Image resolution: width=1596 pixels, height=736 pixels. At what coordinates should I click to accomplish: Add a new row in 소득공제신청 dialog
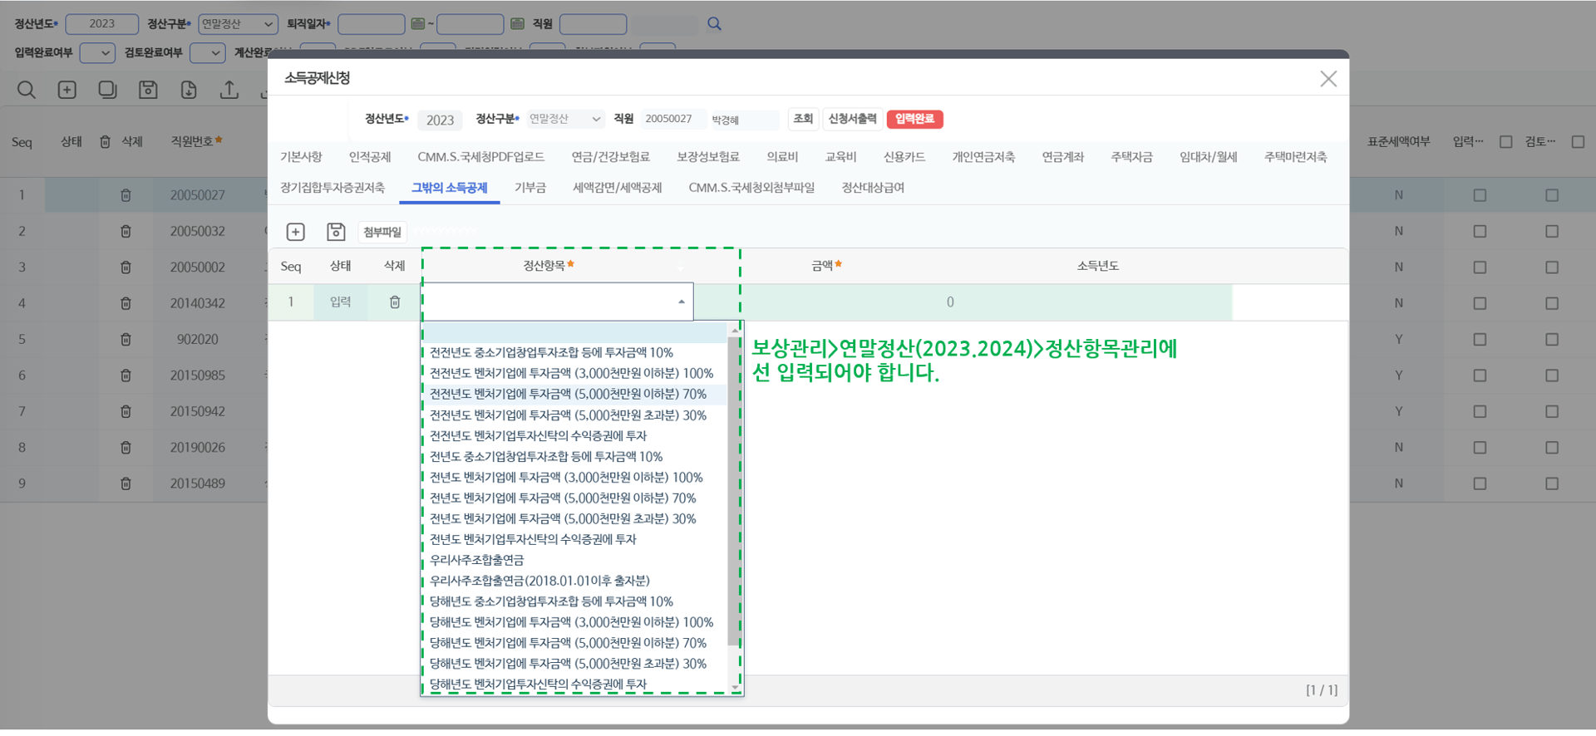pos(296,232)
